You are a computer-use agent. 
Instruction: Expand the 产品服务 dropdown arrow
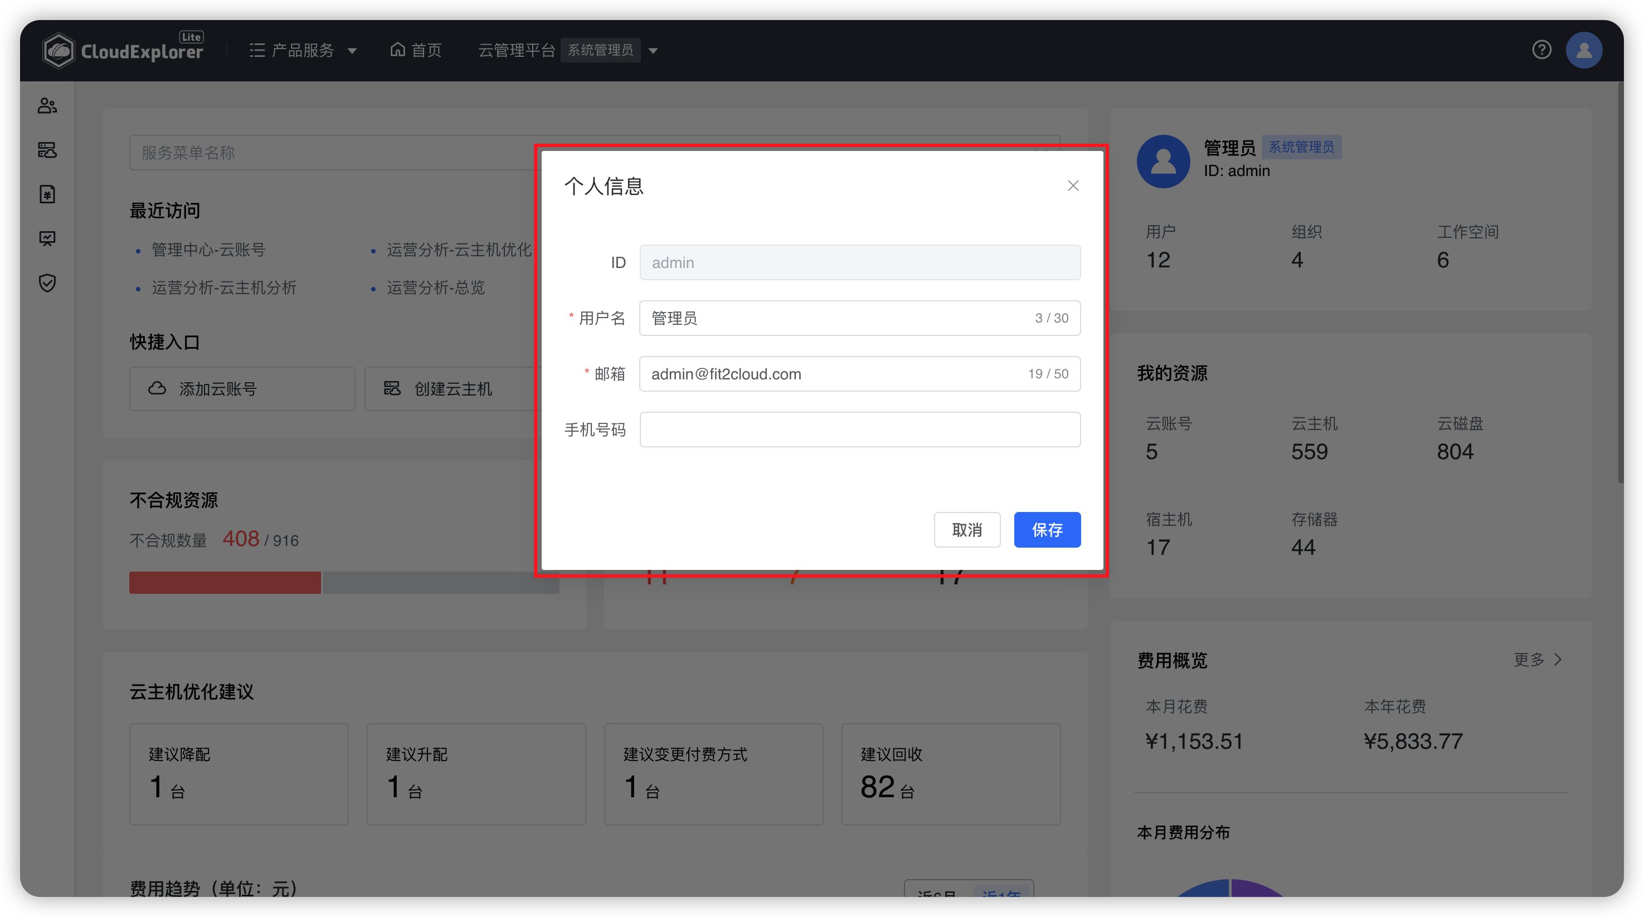352,50
